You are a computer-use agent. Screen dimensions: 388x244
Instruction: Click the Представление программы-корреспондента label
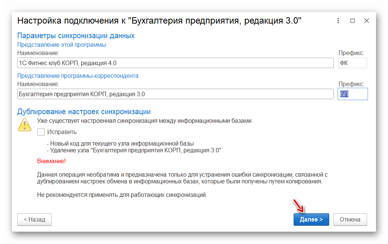pos(78,76)
